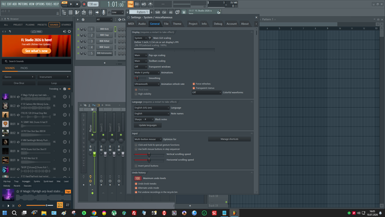The height and width of the screenshot is (217, 385).
Task: Open the Pop-ups scaling dropdown
Action: (140, 55)
